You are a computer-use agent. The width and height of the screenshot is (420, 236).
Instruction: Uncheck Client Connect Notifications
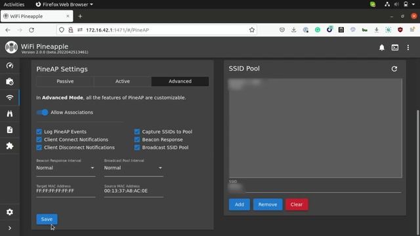[x=39, y=140]
